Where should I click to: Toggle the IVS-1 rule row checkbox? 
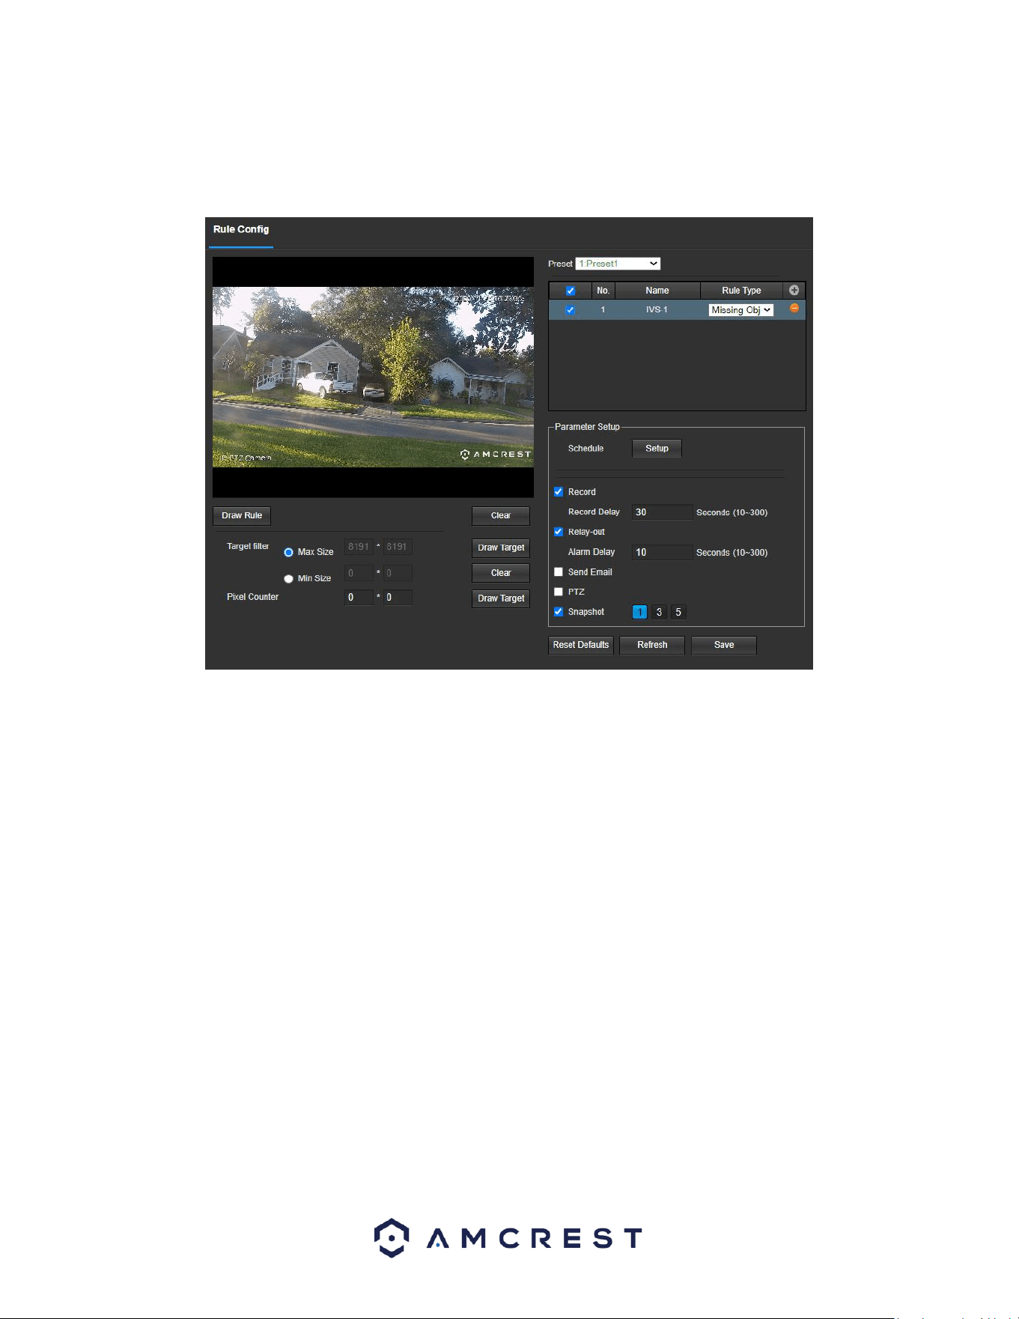[x=570, y=310]
